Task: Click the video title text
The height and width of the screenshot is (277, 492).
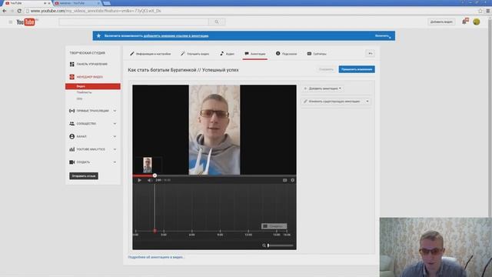Action: pos(183,70)
